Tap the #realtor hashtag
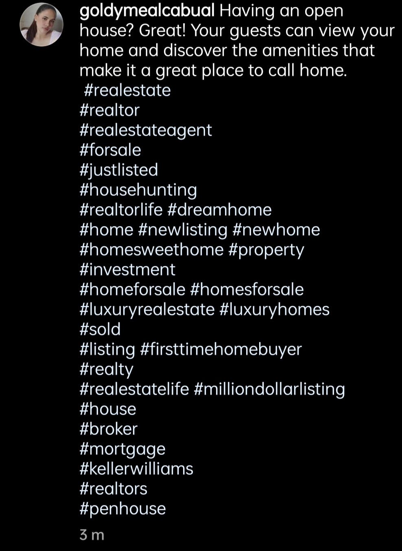402x551 pixels. [109, 110]
